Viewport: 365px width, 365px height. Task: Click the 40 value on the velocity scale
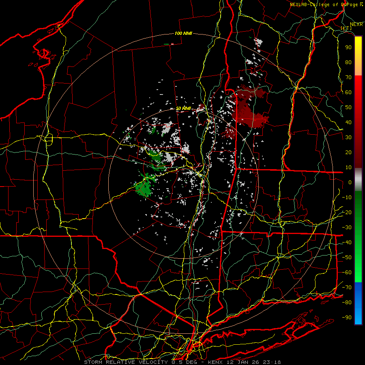pyautogui.click(x=348, y=122)
